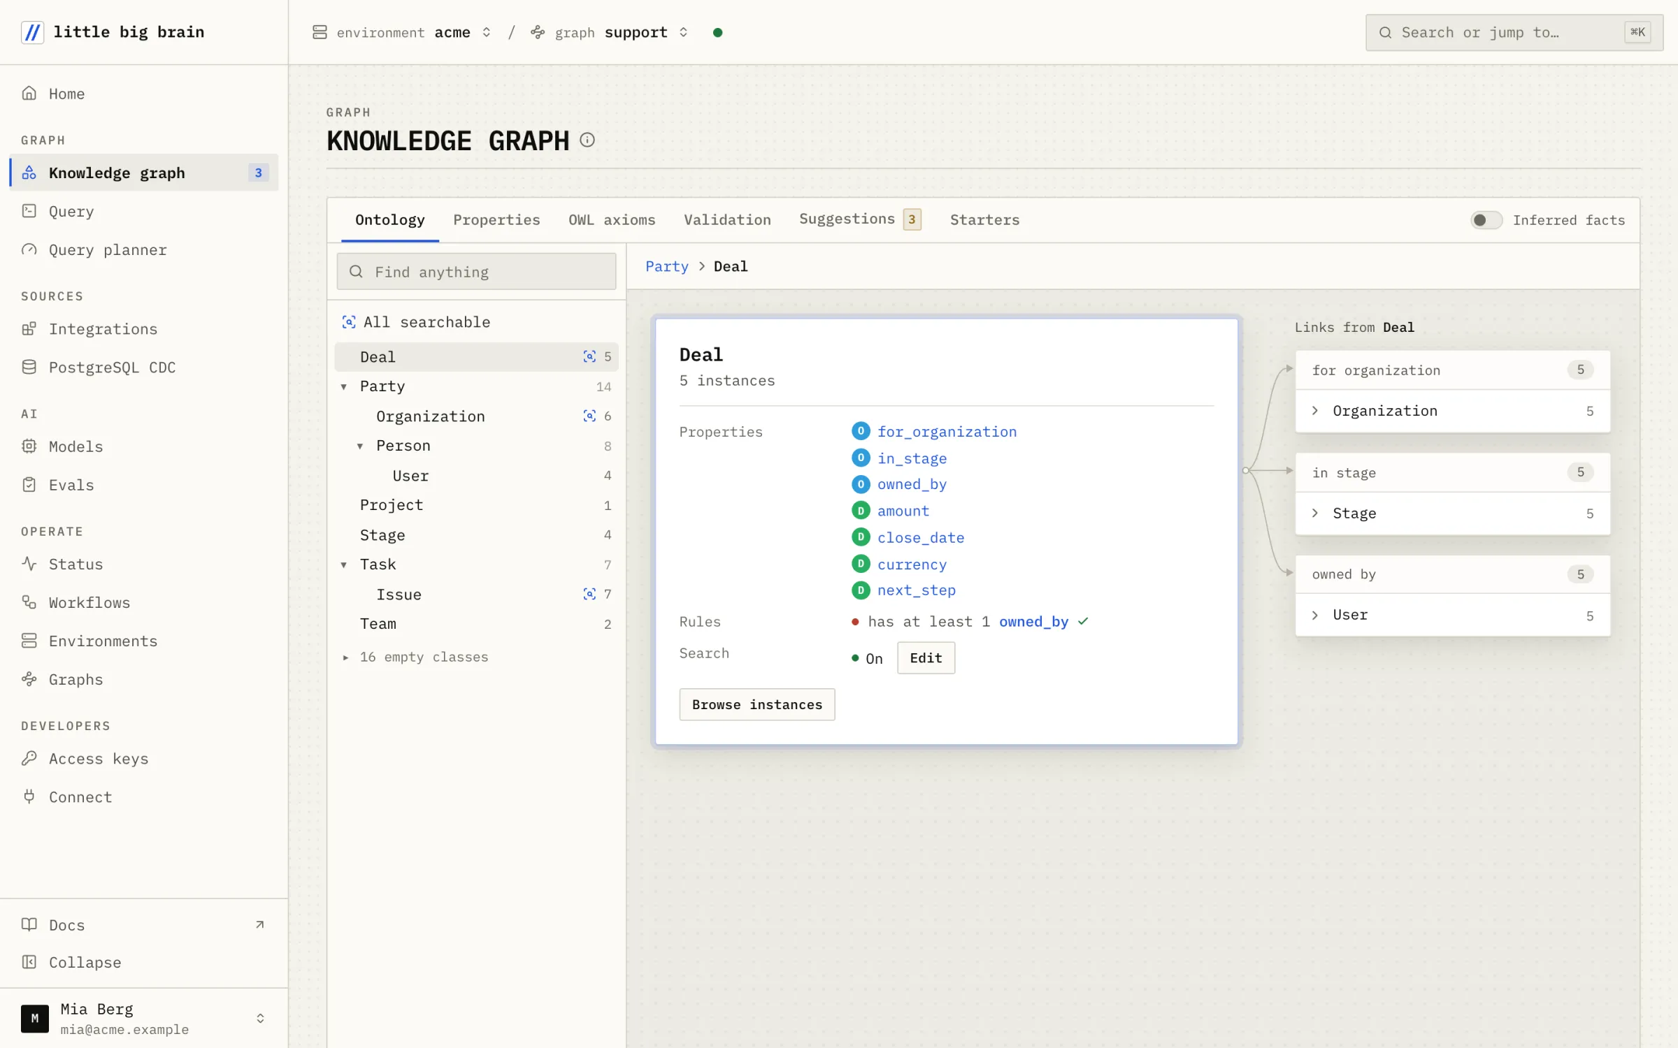Open owned_by link in Rules row

[1033, 622]
